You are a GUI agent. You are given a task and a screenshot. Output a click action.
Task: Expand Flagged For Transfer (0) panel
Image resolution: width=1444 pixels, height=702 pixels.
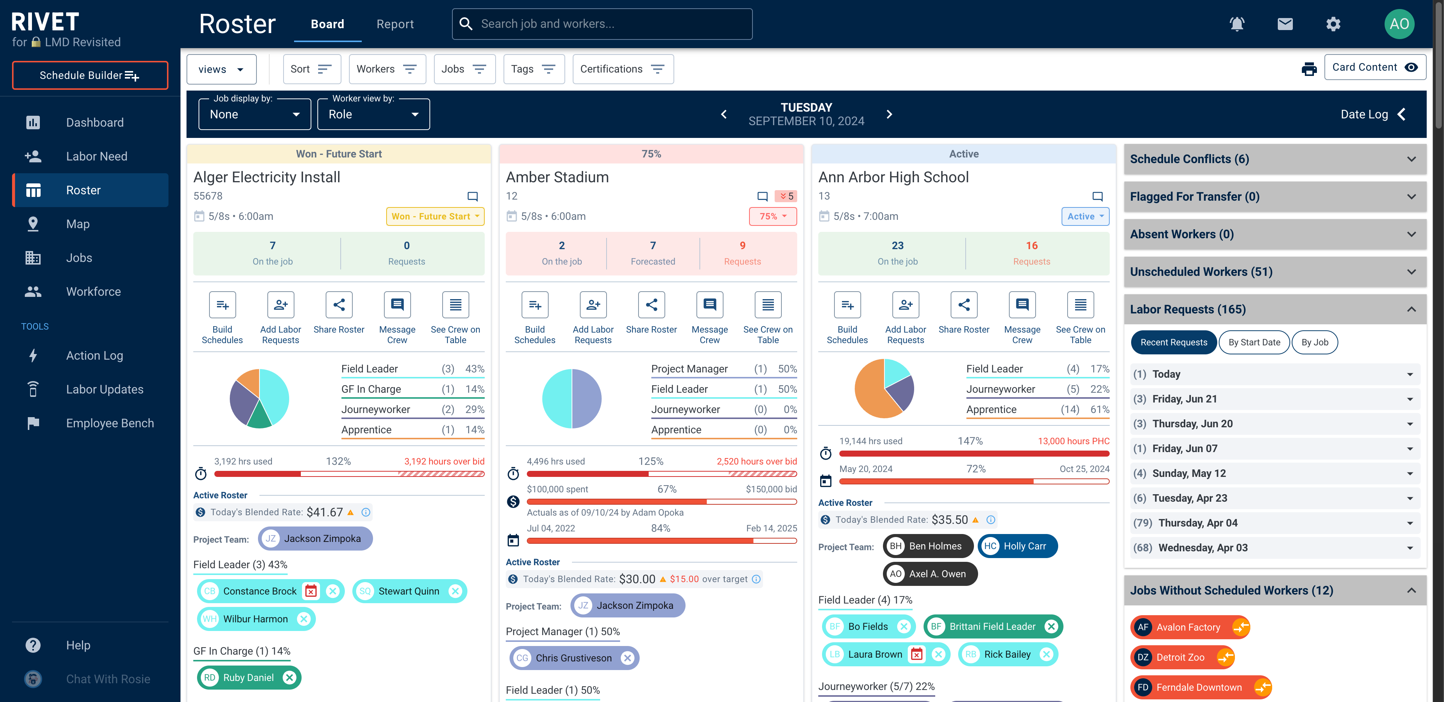[1275, 197]
